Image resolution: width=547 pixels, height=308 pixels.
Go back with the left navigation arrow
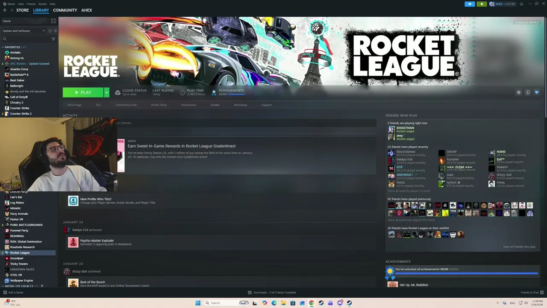5,10
